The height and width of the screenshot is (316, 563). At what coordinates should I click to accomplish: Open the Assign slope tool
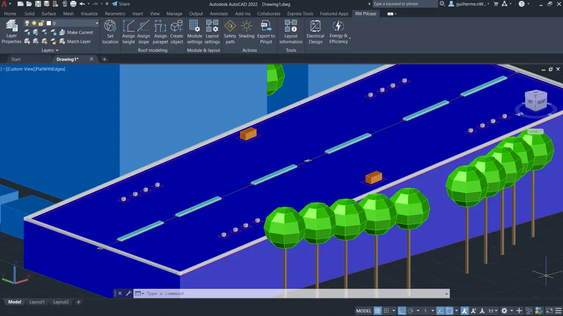[143, 32]
